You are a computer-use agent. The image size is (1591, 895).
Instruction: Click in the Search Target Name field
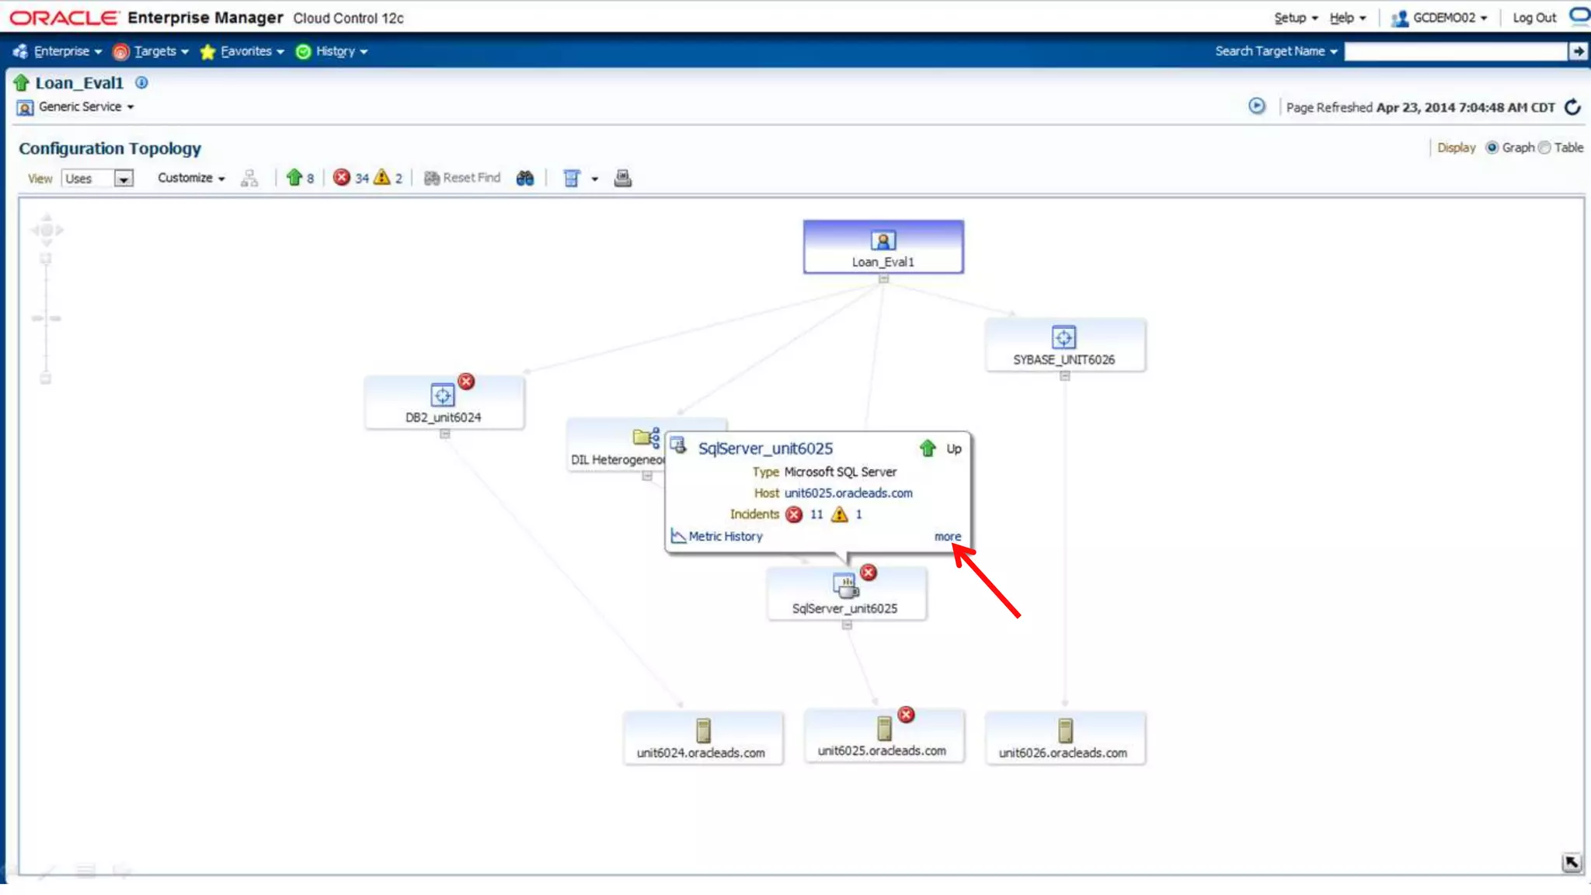[1456, 51]
